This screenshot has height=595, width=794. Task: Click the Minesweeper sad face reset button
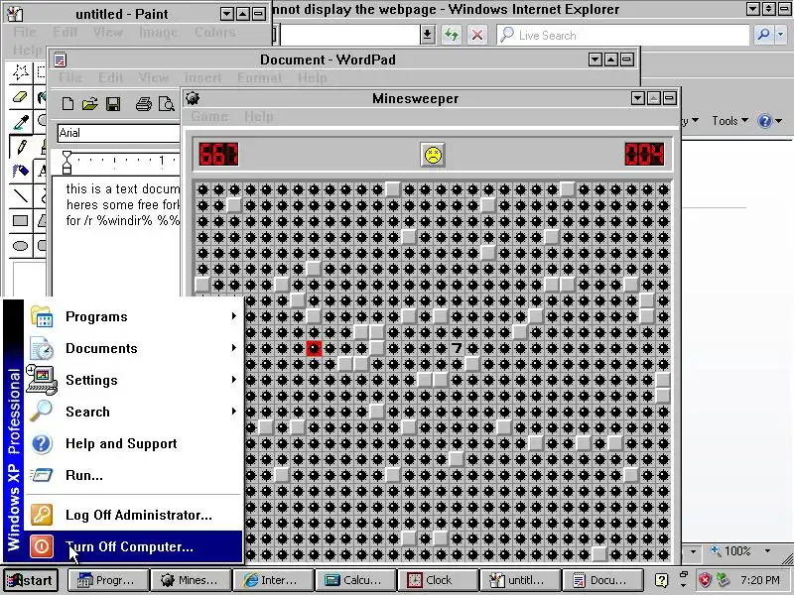(433, 155)
